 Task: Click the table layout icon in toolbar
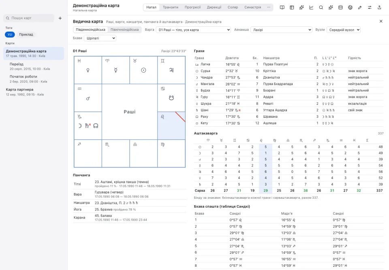[292, 7]
